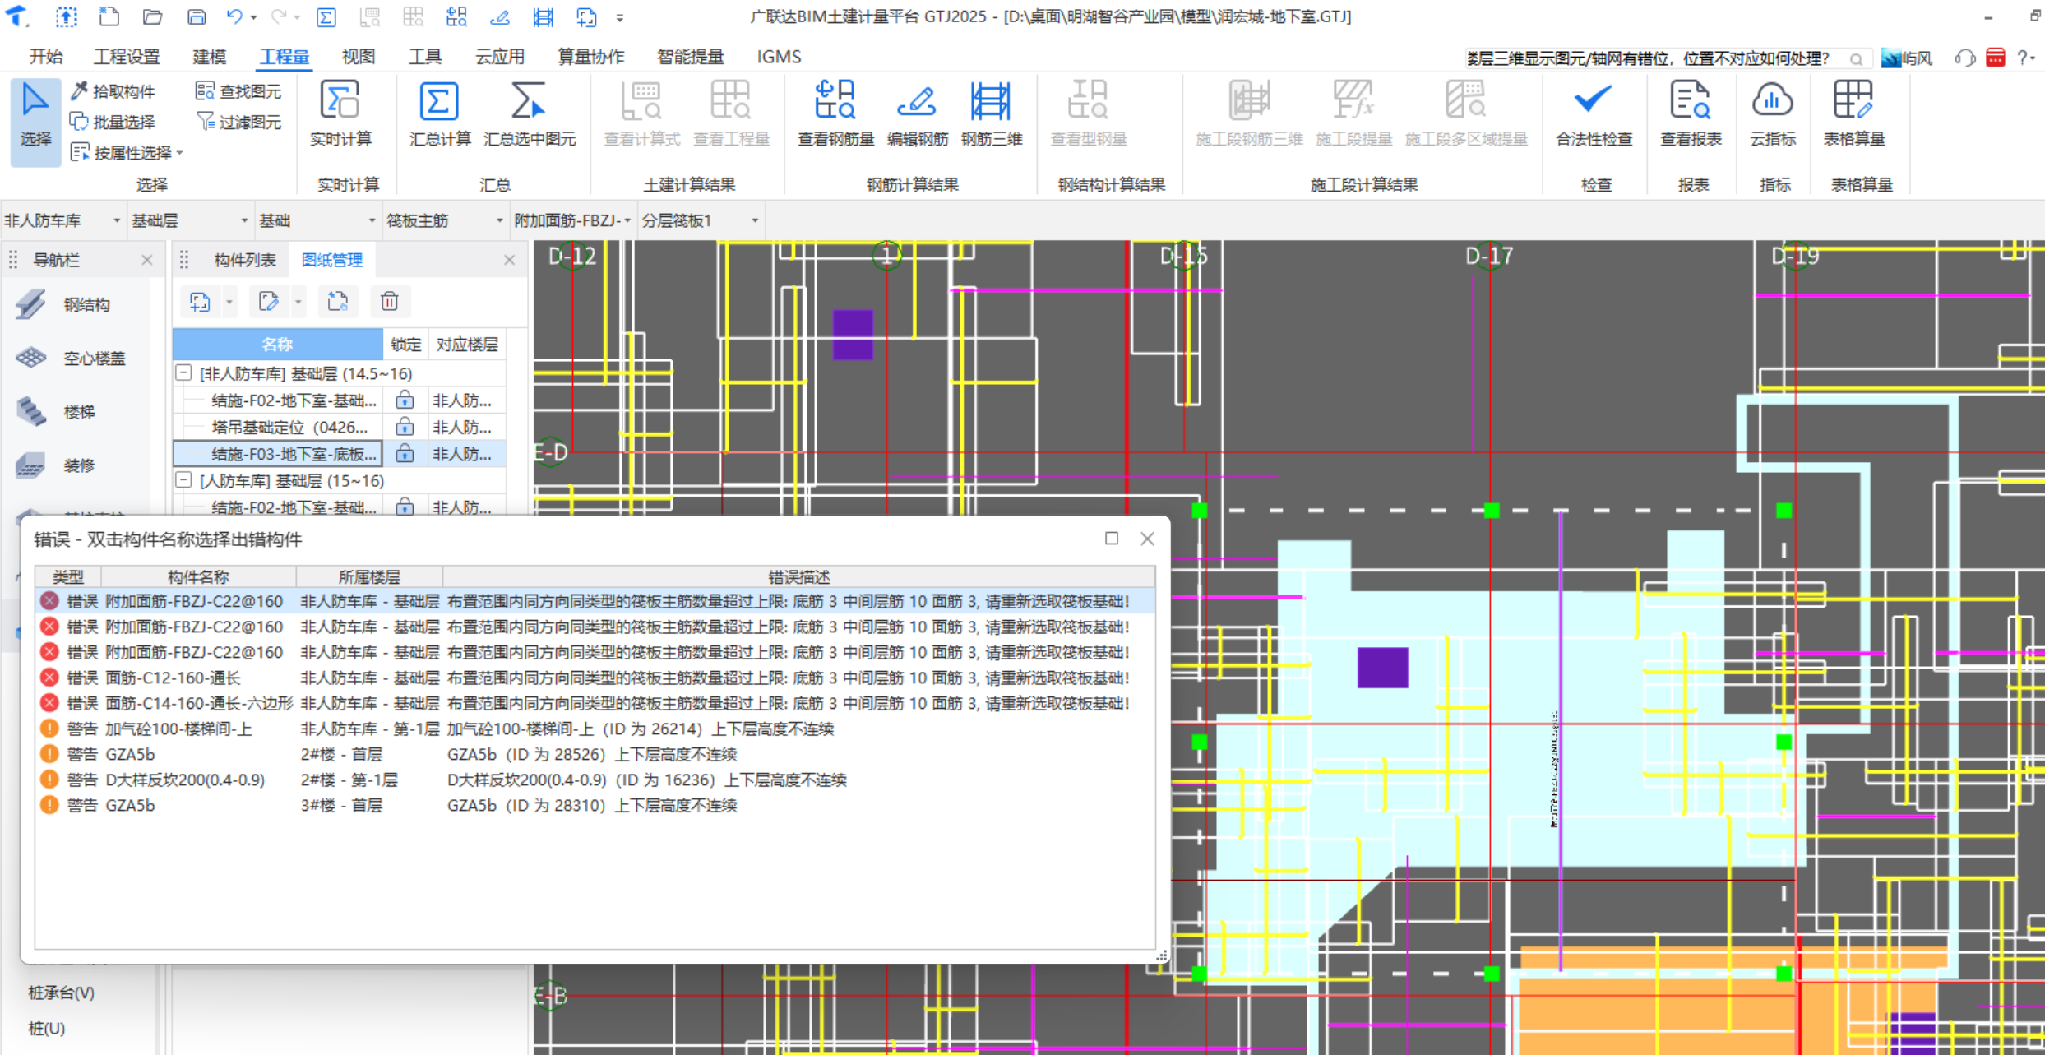
Task: Open 编辑钢筋 edit rebar
Action: tap(917, 115)
